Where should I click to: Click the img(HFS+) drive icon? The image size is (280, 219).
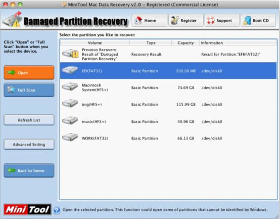point(70,103)
